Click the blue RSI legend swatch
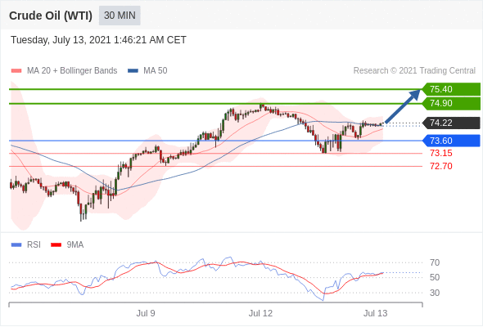 tap(16, 245)
